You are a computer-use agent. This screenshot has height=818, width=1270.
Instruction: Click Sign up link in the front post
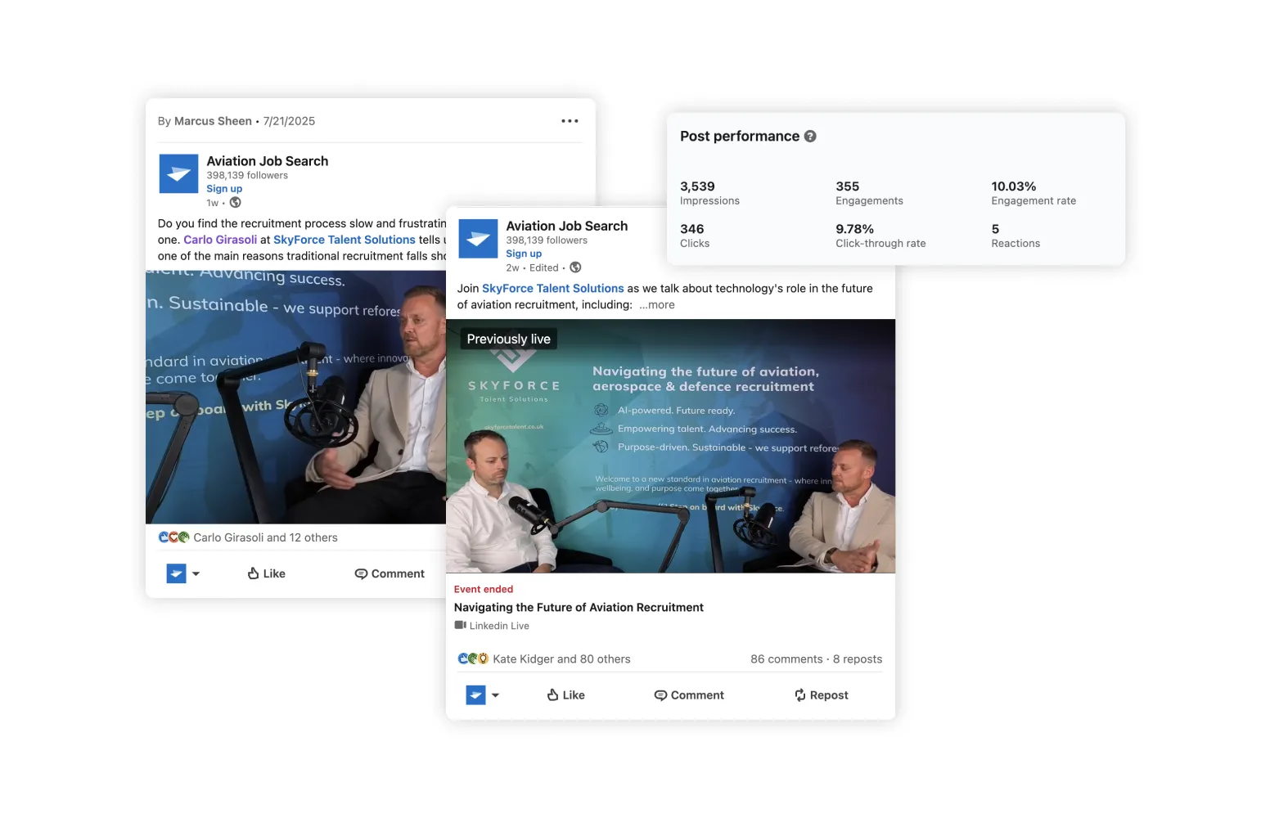coord(524,254)
